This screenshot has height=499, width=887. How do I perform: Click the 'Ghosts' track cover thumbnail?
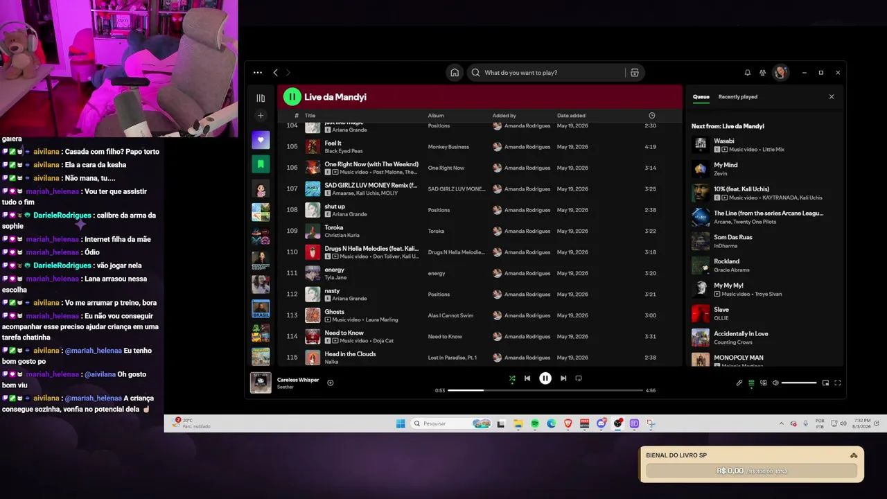click(313, 315)
